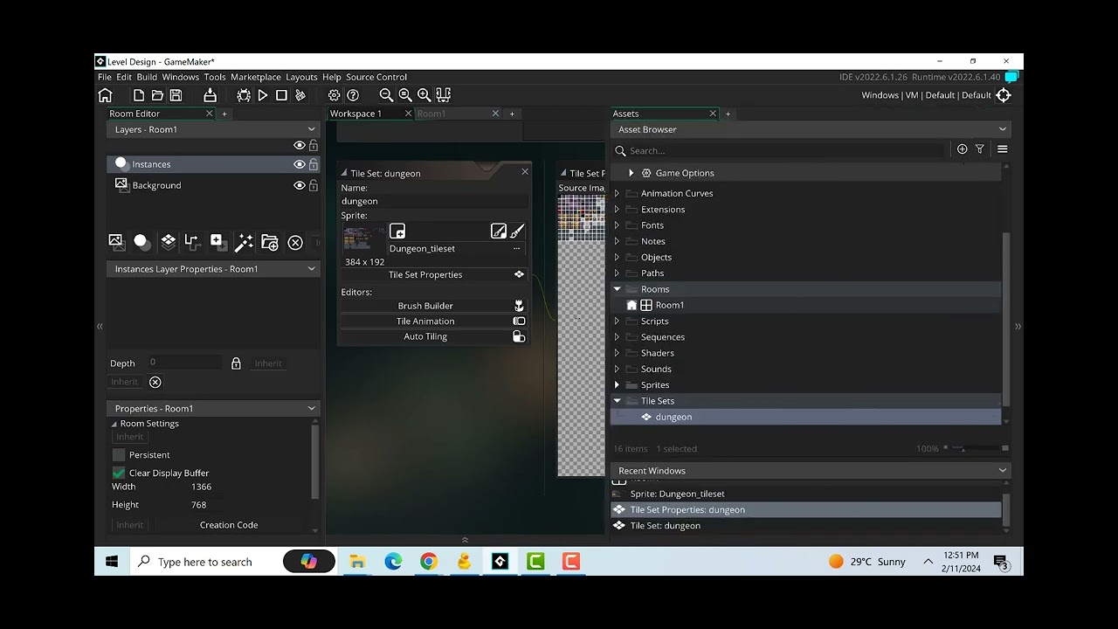Create new path layer icon
1118x629 pixels.
(192, 242)
